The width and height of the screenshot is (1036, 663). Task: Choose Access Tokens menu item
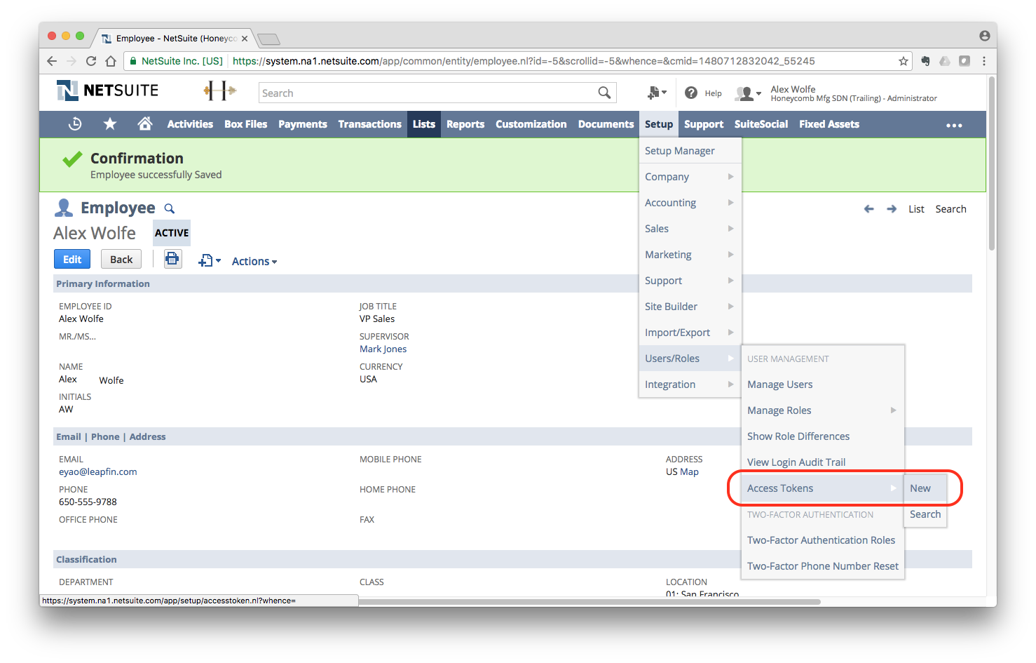[822, 488]
